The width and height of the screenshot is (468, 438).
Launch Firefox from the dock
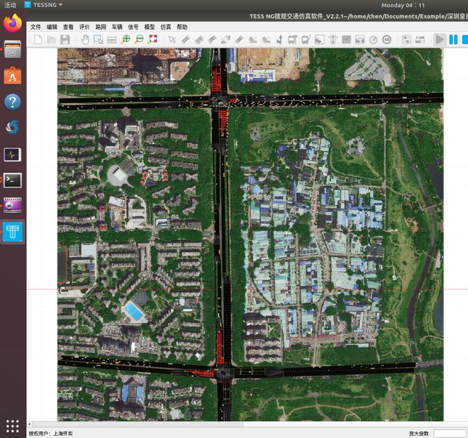(x=13, y=23)
